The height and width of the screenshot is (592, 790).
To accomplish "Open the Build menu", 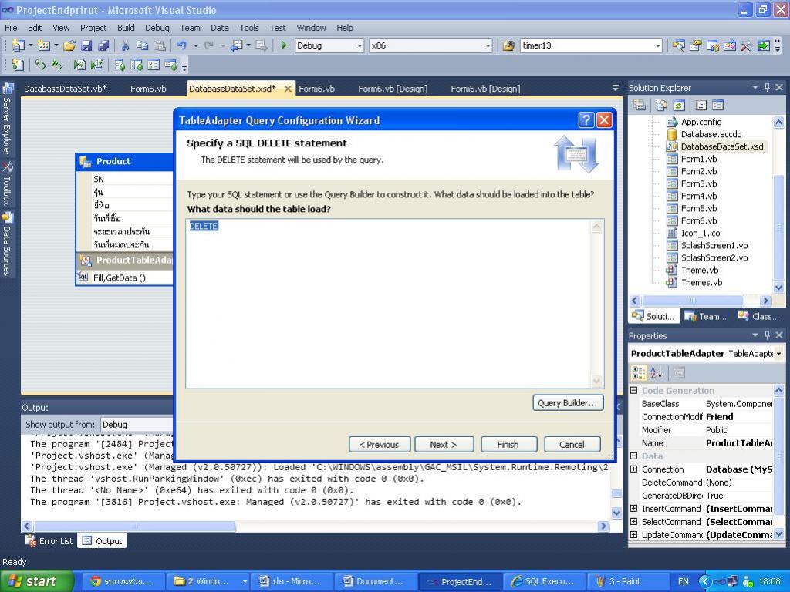I will (126, 28).
